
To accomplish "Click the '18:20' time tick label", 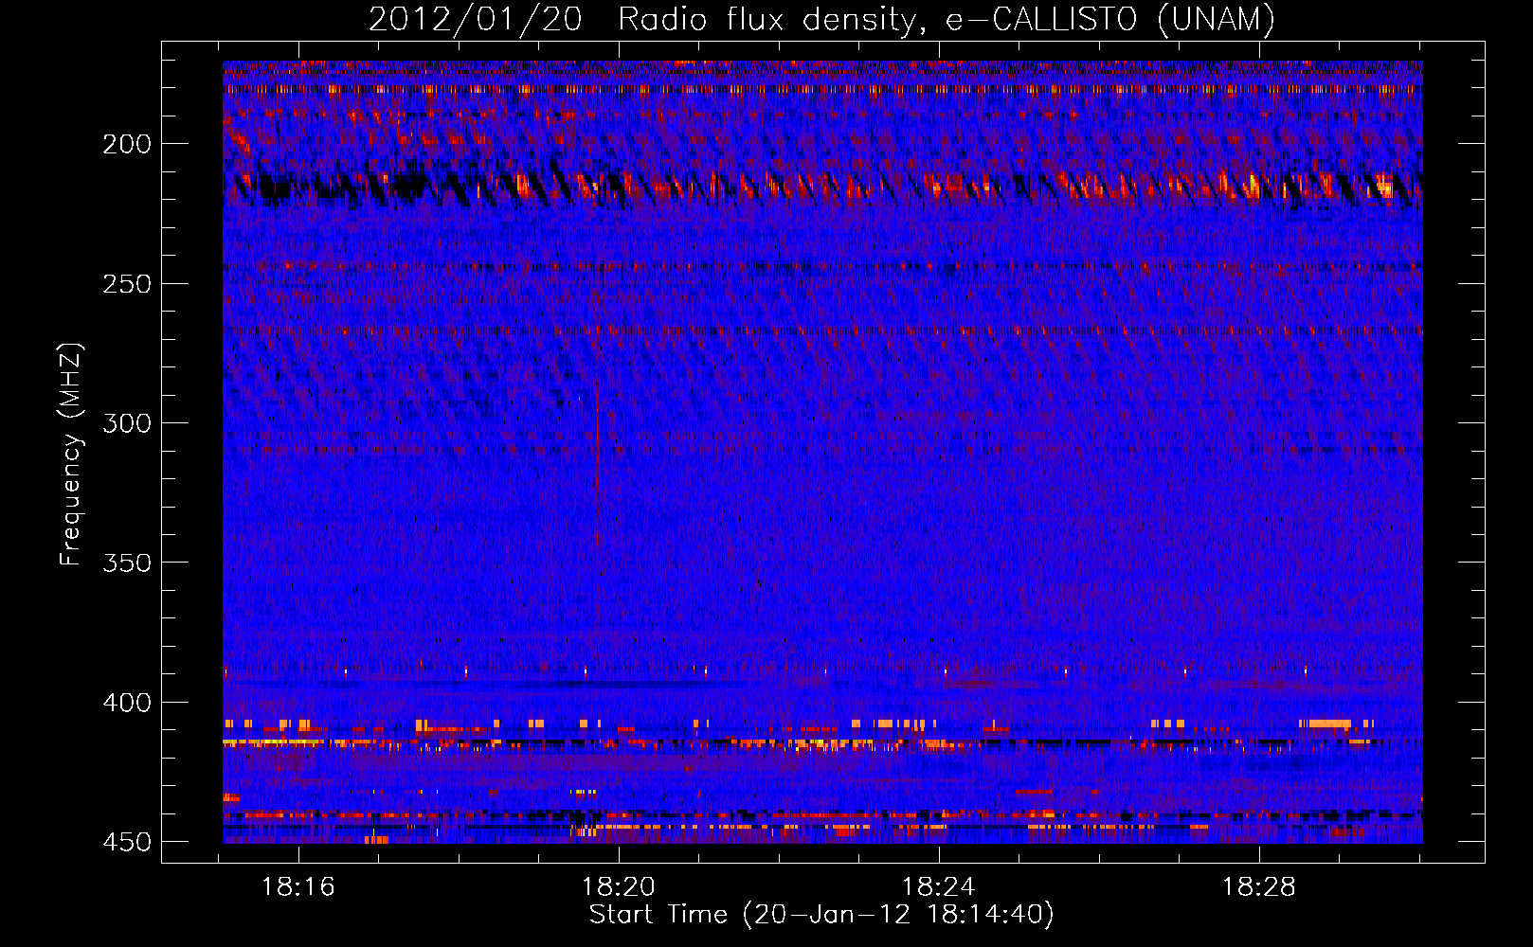I will click(619, 887).
